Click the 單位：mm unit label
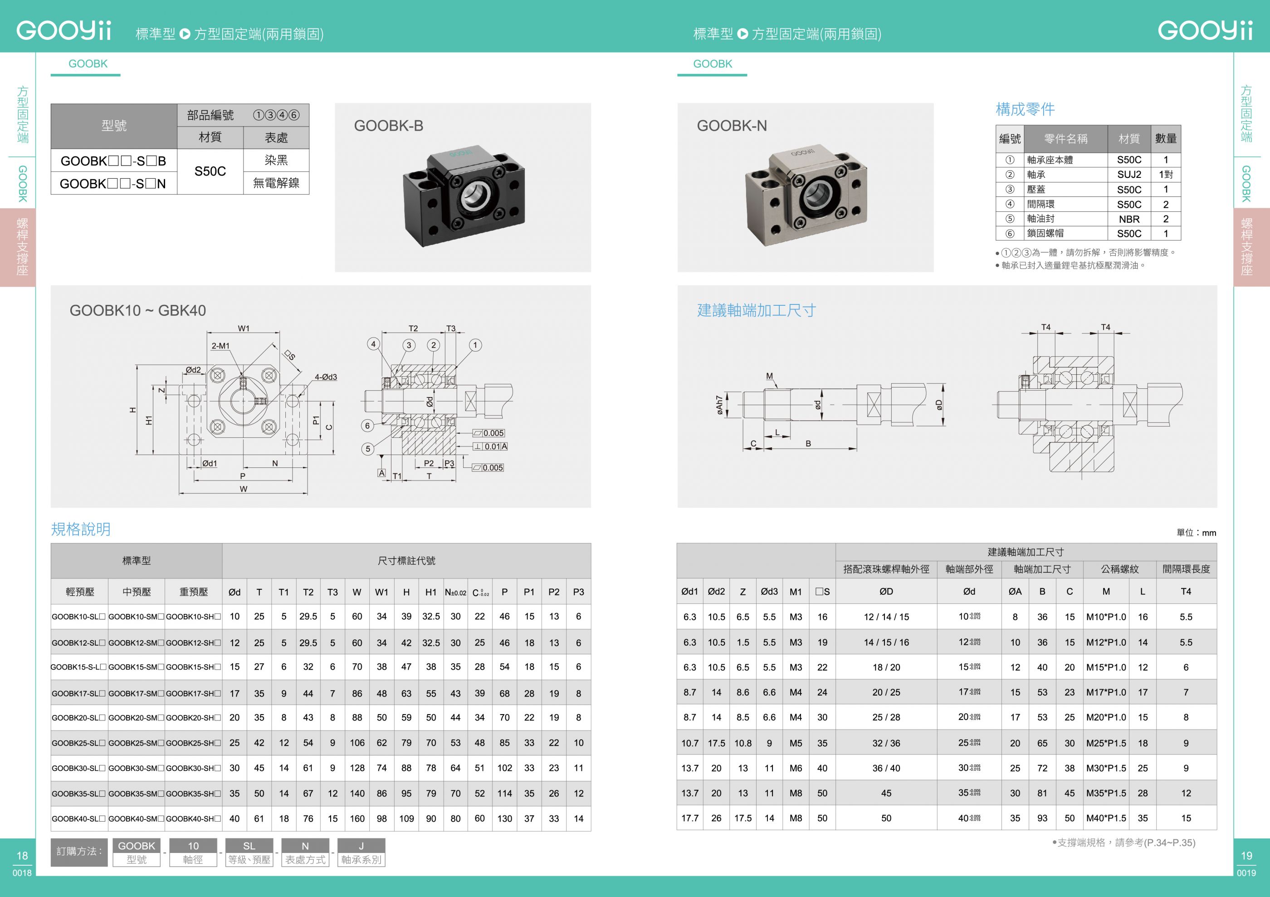Viewport: 1270px width, 897px height. 1196,532
